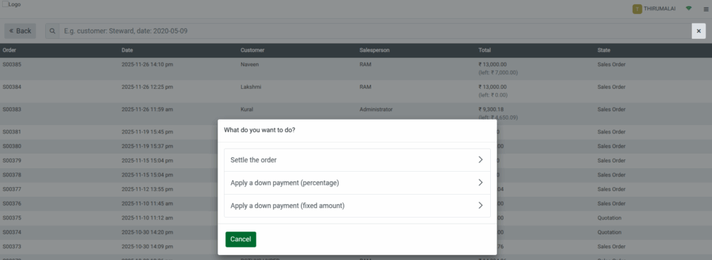Screen dimensions: 712x260
Task: Click Sales Order state of S00385
Action: tap(611, 65)
